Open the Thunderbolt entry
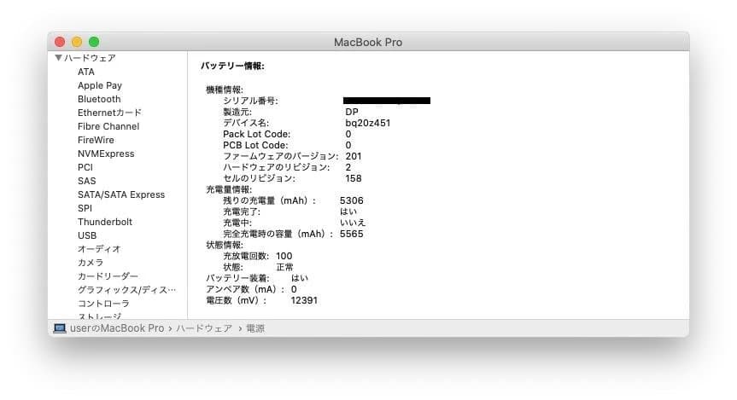Viewport: 737px width, 400px height. (x=105, y=222)
